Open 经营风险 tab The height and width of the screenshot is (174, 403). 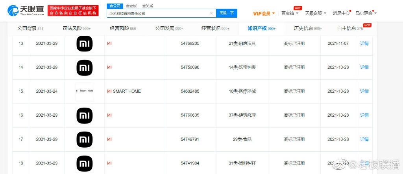(x=123, y=29)
